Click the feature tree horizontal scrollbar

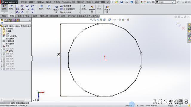tap(14, 100)
